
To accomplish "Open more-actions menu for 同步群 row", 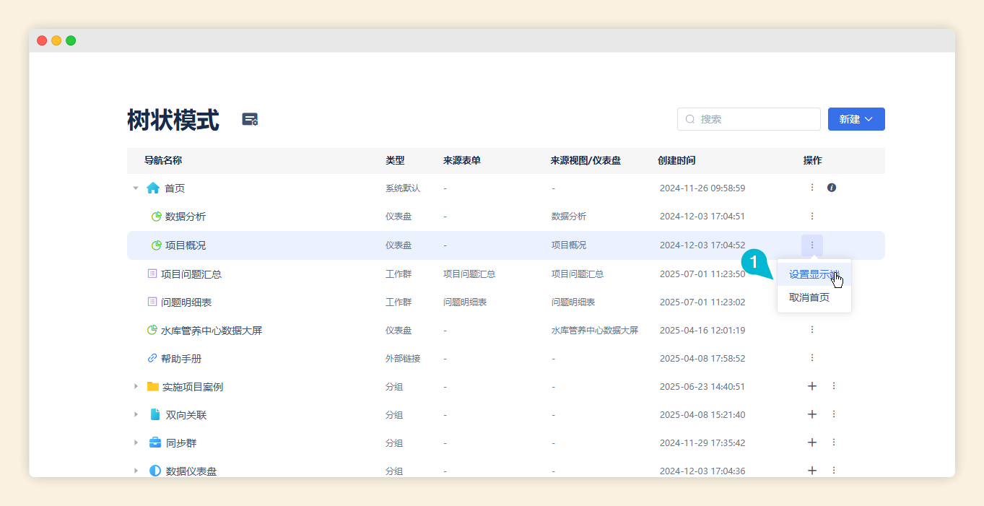I will pyautogui.click(x=833, y=442).
